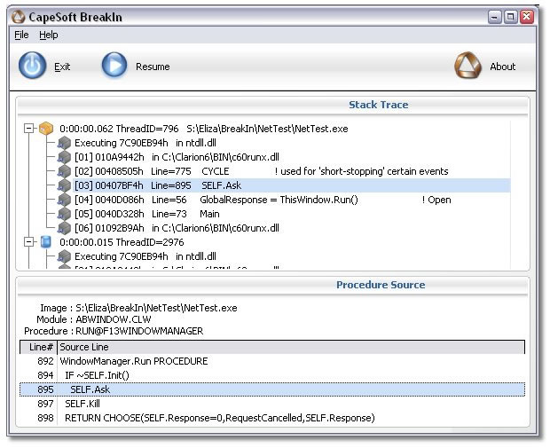Open the Help menu
550x448 pixels.
tap(49, 35)
